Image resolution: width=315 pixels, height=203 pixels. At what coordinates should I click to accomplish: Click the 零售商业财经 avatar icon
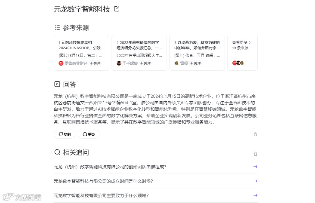(x=61, y=63)
